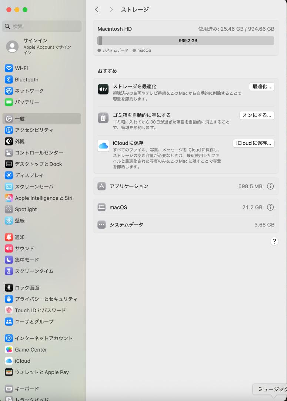The width and height of the screenshot is (287, 401).
Task: Open 一般 gear icon
Action: pyautogui.click(x=9, y=119)
